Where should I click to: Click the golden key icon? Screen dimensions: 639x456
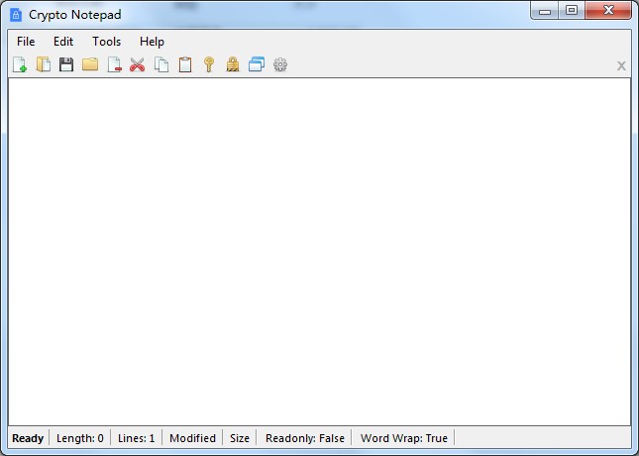209,65
